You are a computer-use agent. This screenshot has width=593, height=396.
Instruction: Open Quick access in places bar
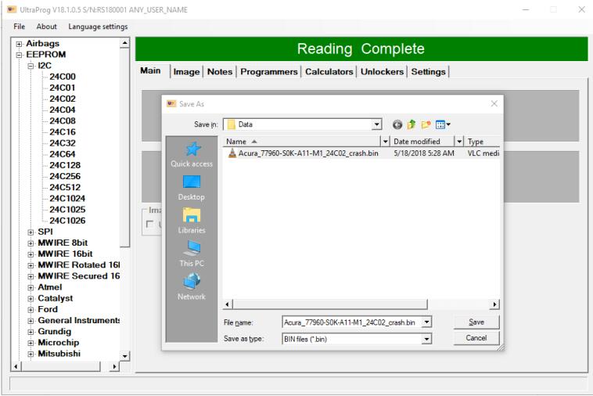point(192,155)
